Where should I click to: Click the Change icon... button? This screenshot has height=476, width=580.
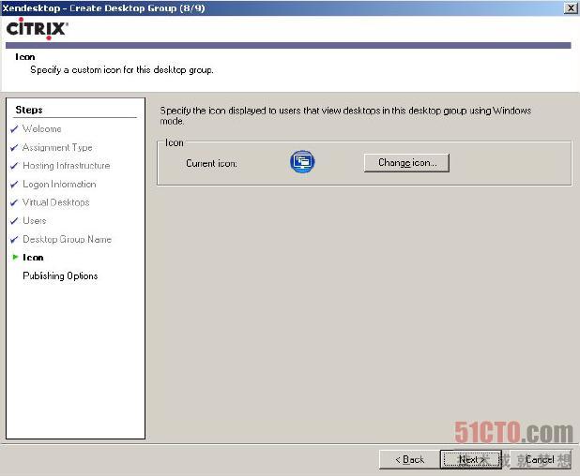[x=406, y=163]
